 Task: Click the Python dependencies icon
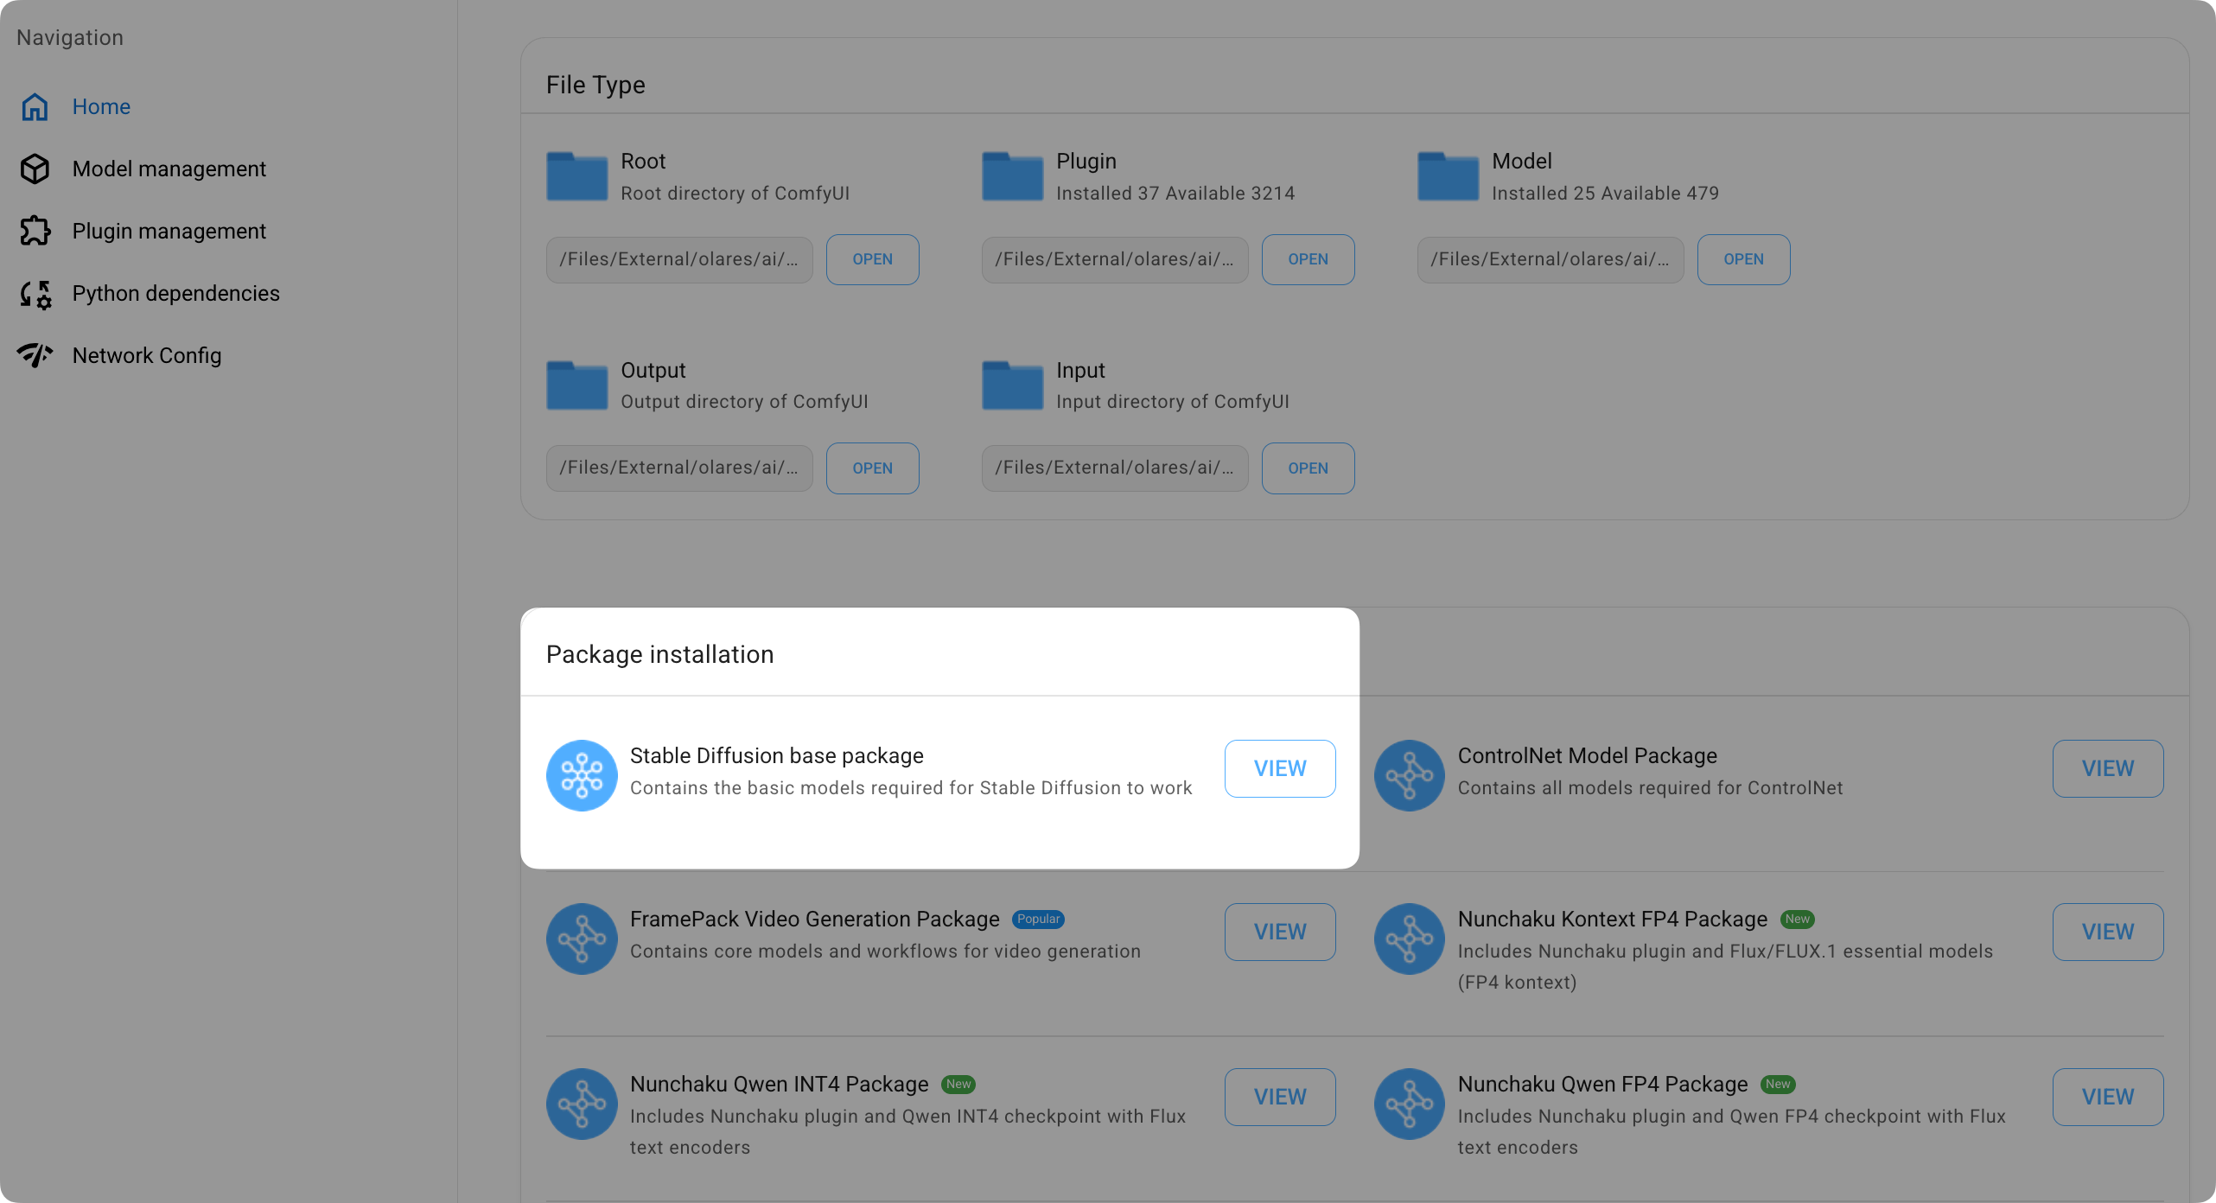[x=35, y=294]
